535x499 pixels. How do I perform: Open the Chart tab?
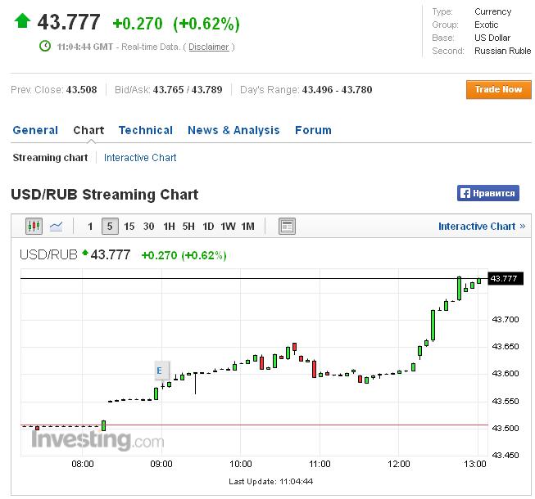coord(88,130)
